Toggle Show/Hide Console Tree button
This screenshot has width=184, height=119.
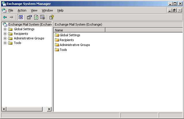[x=21, y=17]
